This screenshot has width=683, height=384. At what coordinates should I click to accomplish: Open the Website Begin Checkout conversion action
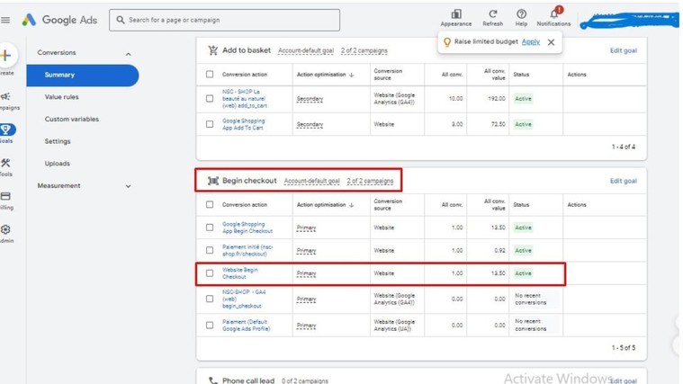[x=240, y=273]
